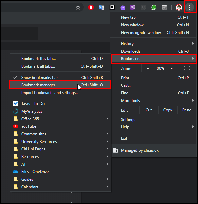Toggle fullscreen mode icon in Zoom row

[187, 68]
